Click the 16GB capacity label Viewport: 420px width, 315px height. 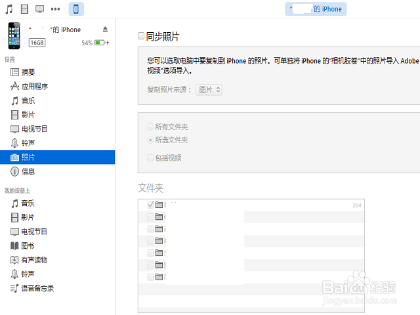click(37, 43)
